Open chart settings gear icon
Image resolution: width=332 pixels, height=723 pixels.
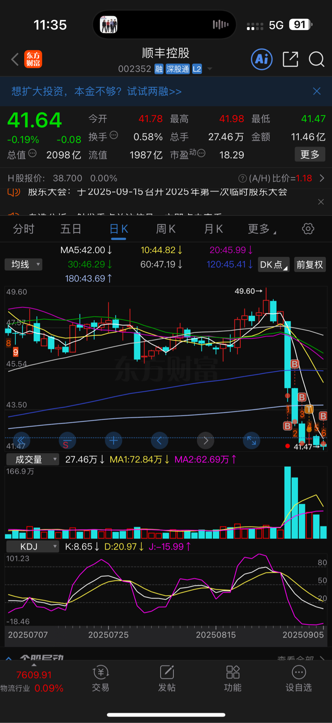[x=308, y=229]
